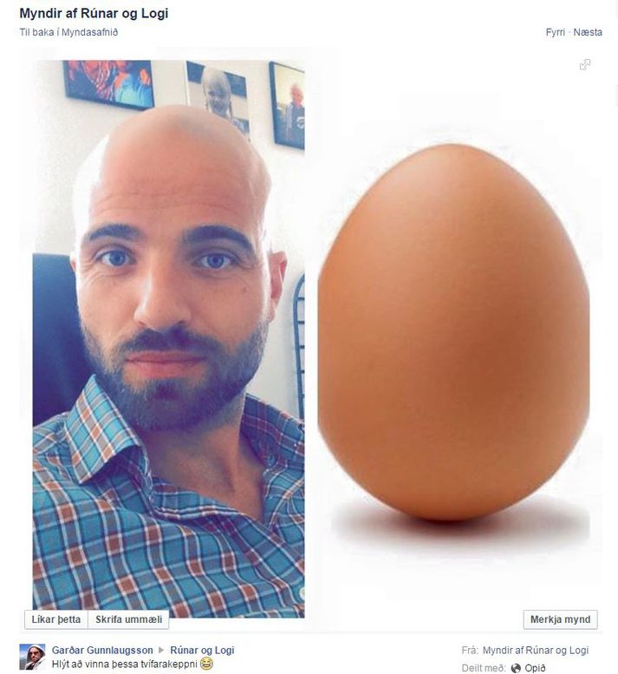Click the Opið sharing visibility label
The width and height of the screenshot is (618, 674).
535,668
